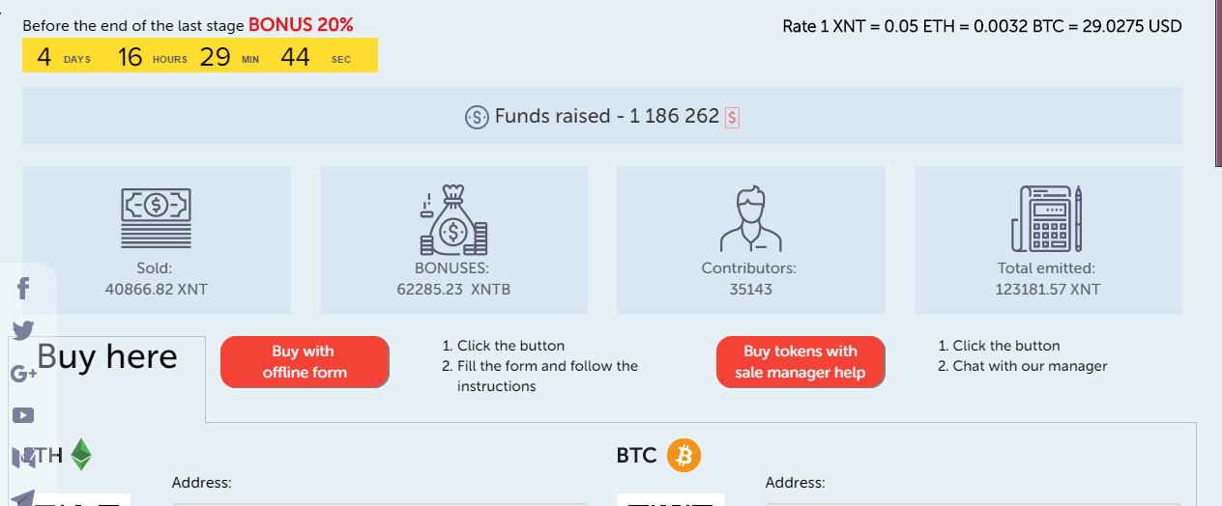This screenshot has height=506, width=1222.
Task: Open the Telegram social link
Action: [23, 496]
